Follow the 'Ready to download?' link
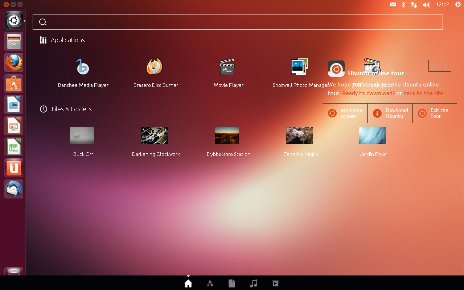 tap(368, 93)
